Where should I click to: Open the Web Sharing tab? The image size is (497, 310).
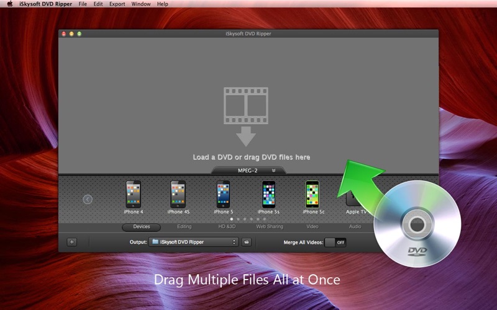pyautogui.click(x=270, y=227)
